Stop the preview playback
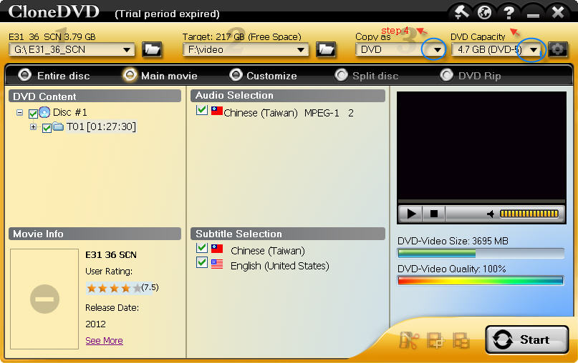 (x=434, y=214)
